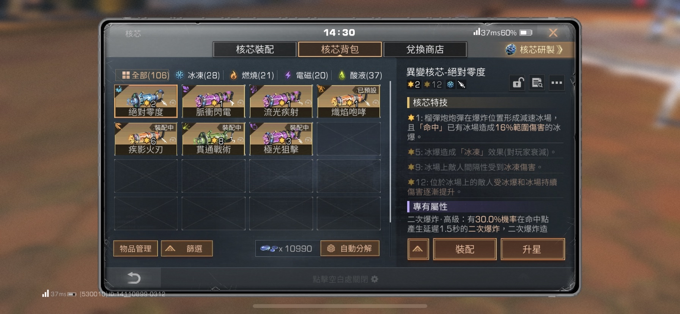Click the back arrow icon

click(134, 278)
